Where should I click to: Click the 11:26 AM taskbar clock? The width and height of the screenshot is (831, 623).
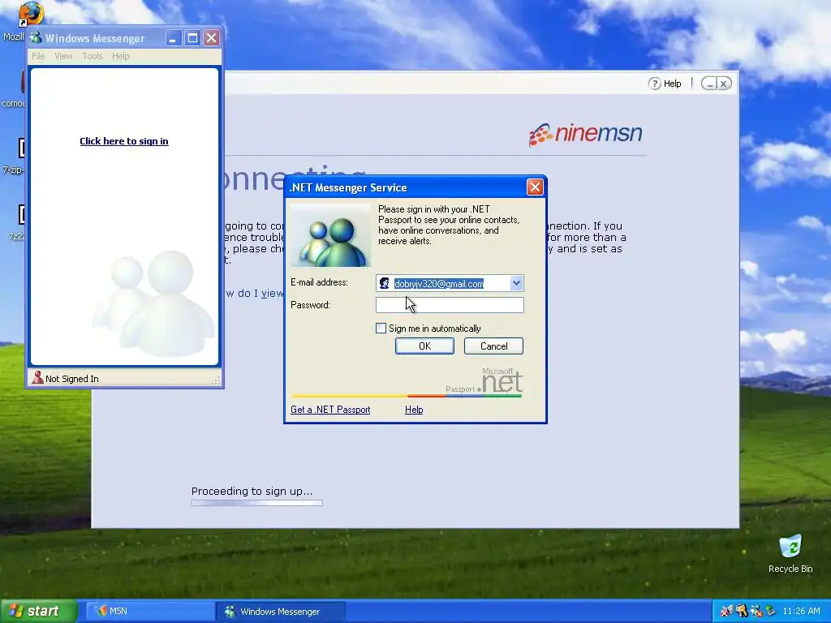(801, 611)
